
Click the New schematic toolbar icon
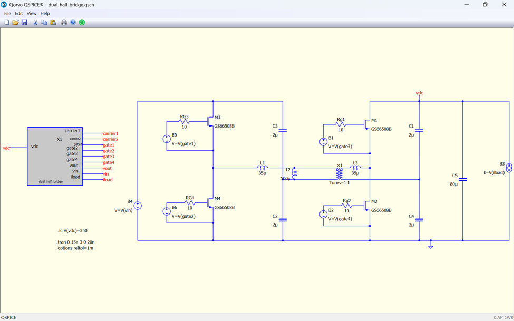(x=7, y=22)
